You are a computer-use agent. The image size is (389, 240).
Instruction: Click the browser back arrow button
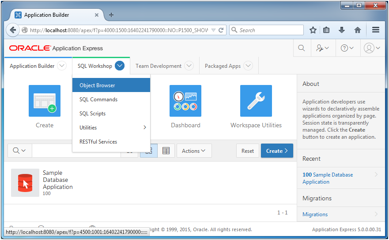pyautogui.click(x=13, y=30)
